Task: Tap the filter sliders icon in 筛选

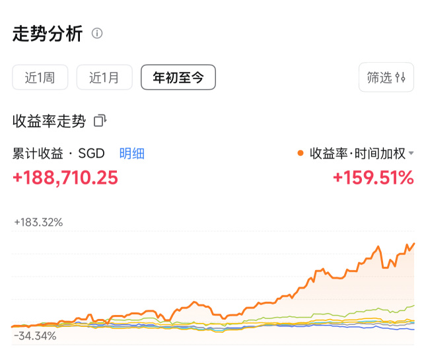Action: pyautogui.click(x=400, y=77)
